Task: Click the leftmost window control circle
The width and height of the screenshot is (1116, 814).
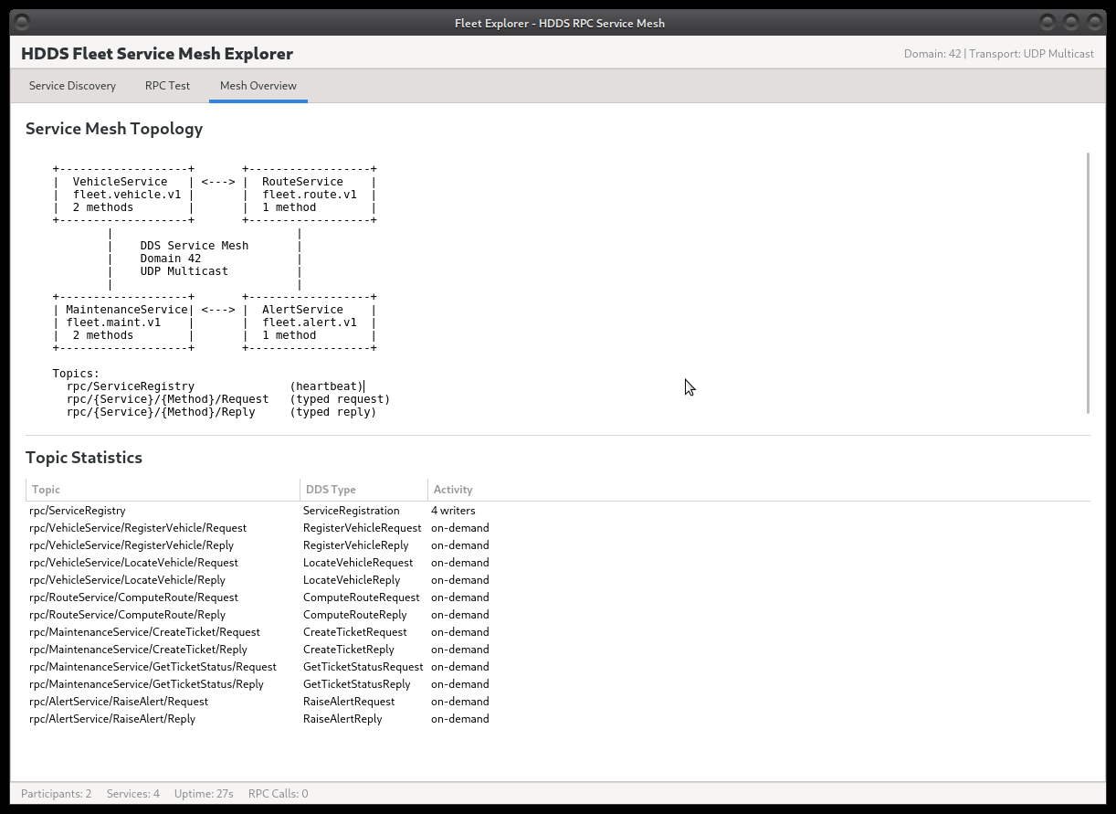Action: pos(1046,22)
